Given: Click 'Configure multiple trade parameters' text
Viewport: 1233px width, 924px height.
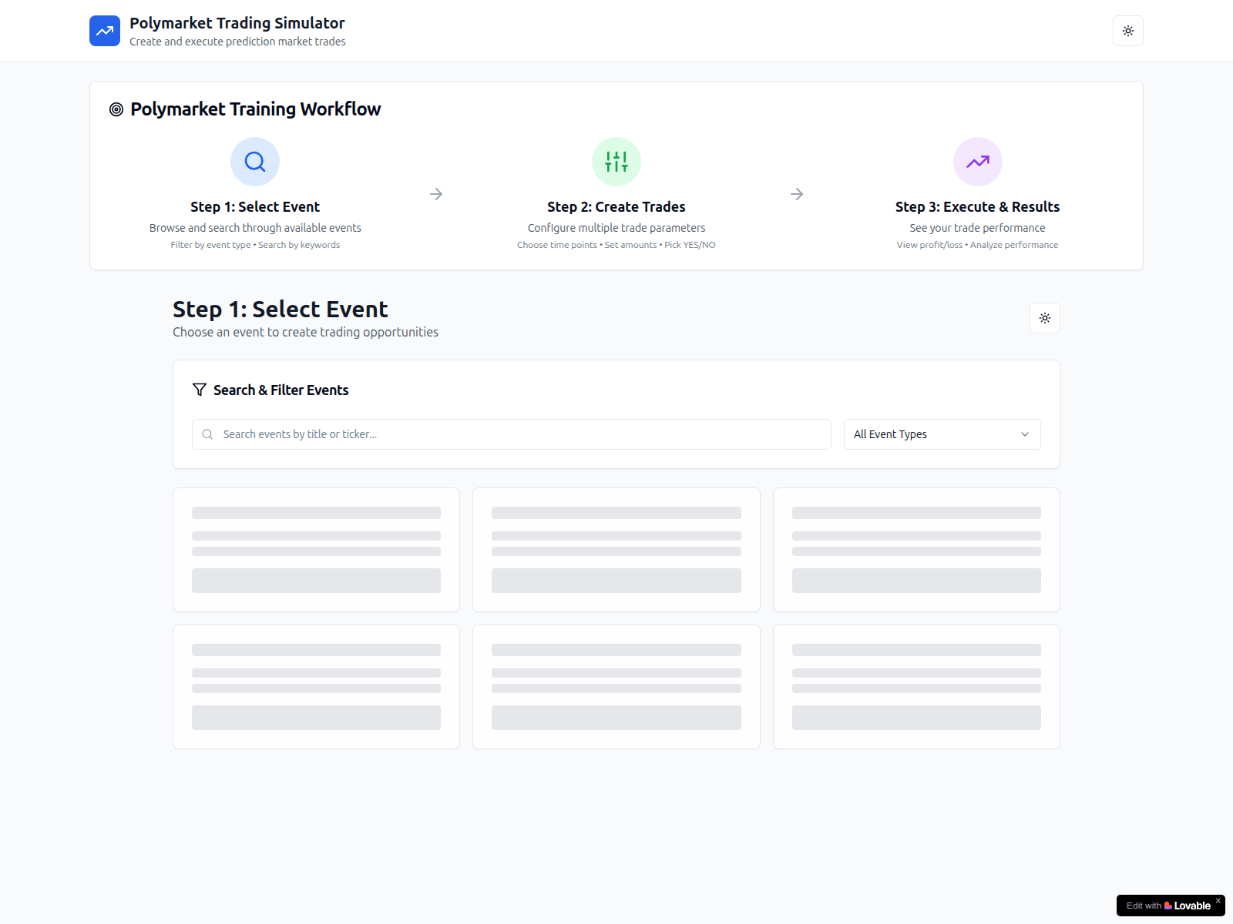Looking at the screenshot, I should [616, 228].
